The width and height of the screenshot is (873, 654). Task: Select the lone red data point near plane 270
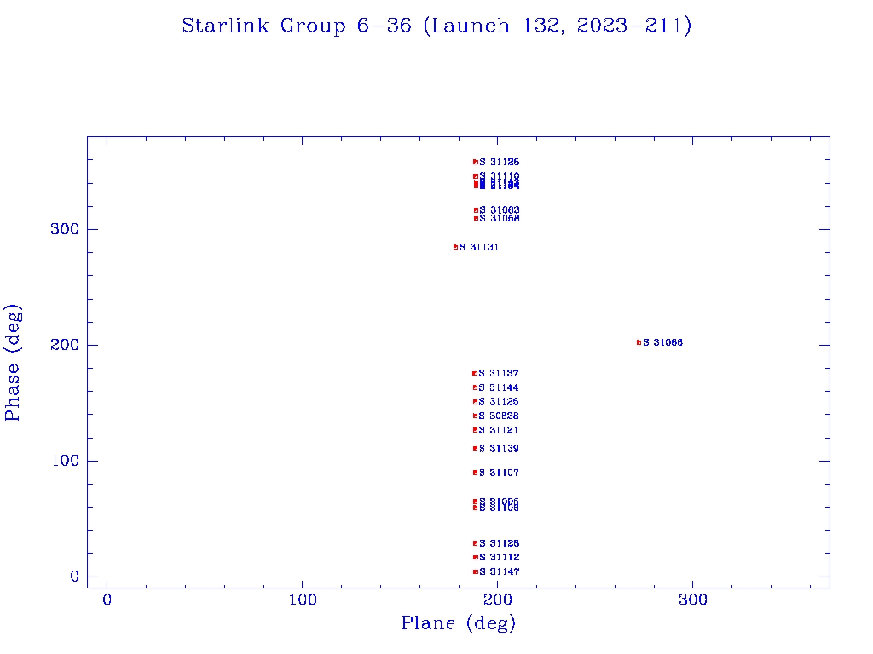[x=639, y=342]
